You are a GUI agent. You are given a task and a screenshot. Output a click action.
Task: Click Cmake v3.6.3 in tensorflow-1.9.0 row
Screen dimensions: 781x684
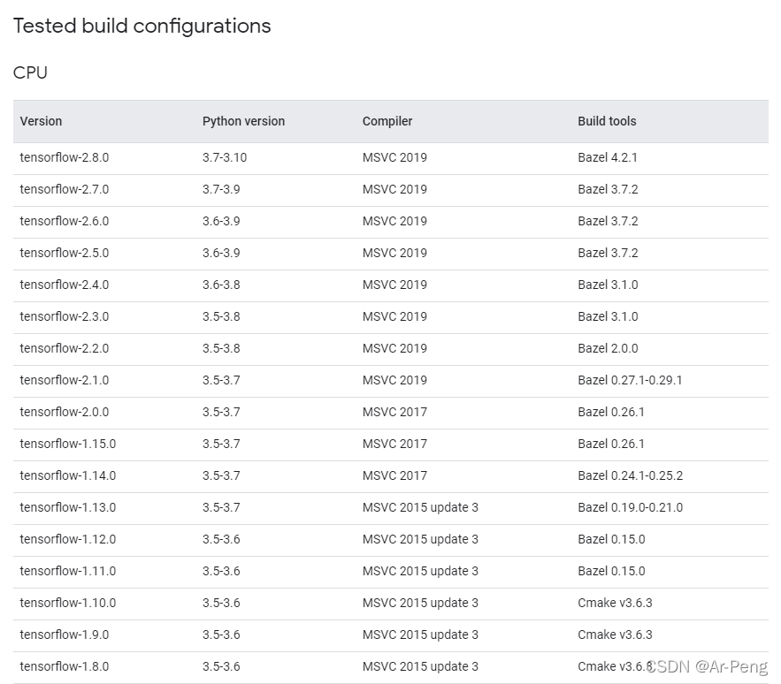tap(615, 635)
